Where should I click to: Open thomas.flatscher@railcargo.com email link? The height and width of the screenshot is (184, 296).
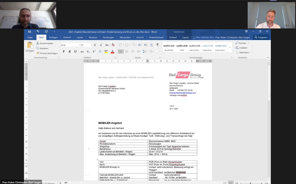pos(183,93)
